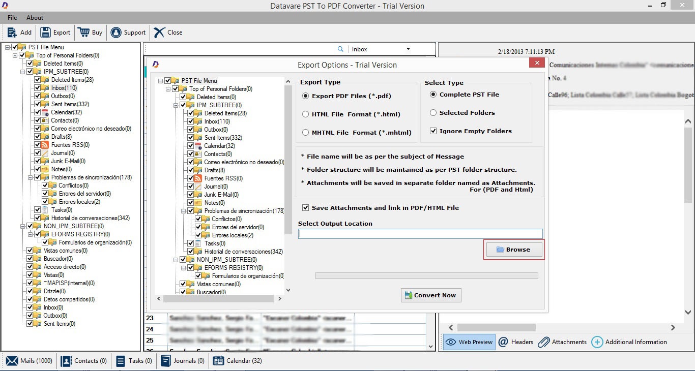Click the Contacts icon in bottom bar
The height and width of the screenshot is (371, 695).
click(66, 361)
